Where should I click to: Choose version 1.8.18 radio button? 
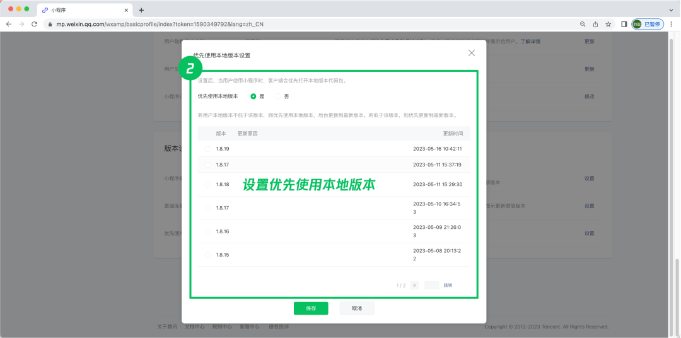tap(207, 185)
